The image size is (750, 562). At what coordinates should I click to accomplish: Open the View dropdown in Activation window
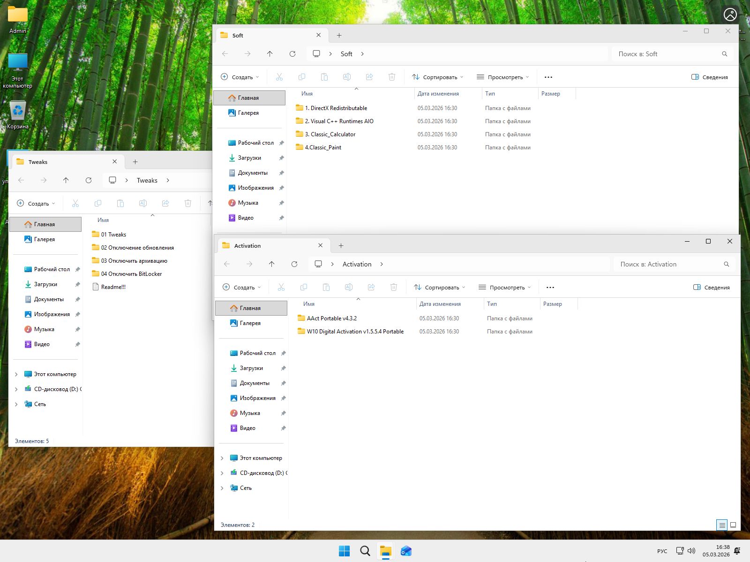(x=504, y=287)
